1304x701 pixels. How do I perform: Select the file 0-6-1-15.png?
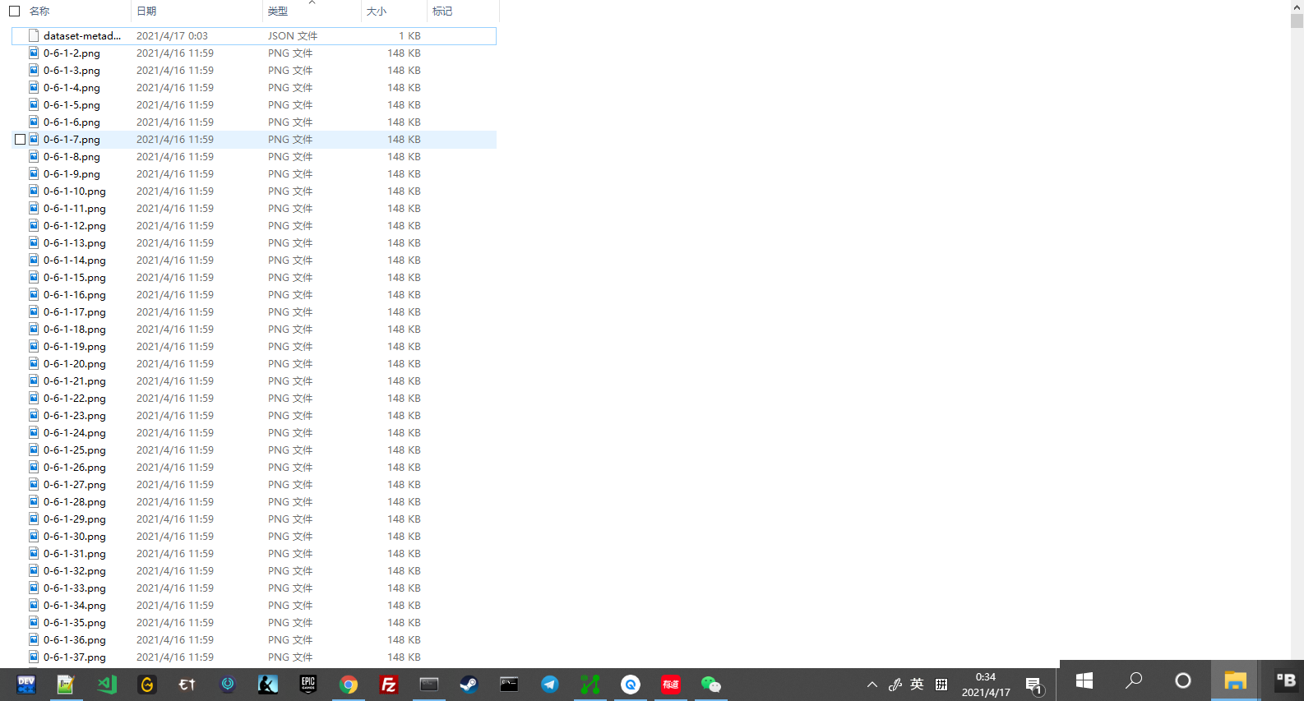[x=75, y=277]
